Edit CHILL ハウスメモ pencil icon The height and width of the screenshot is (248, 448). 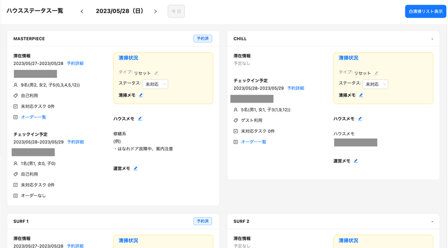point(360,119)
